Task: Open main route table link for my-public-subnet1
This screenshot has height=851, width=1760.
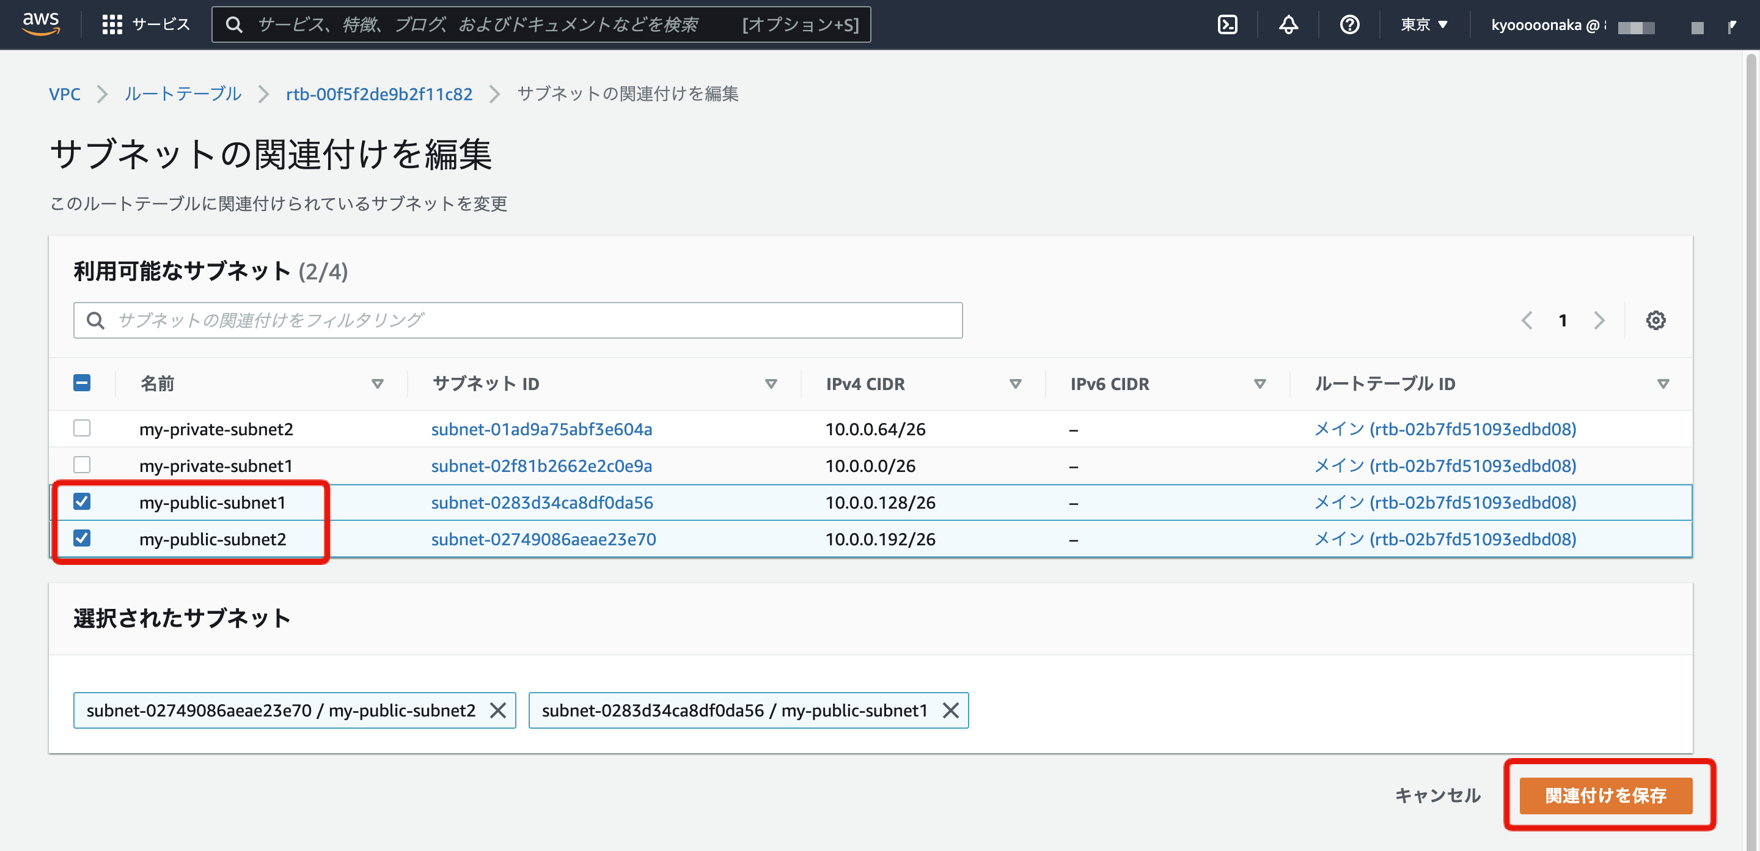Action: coord(1445,503)
